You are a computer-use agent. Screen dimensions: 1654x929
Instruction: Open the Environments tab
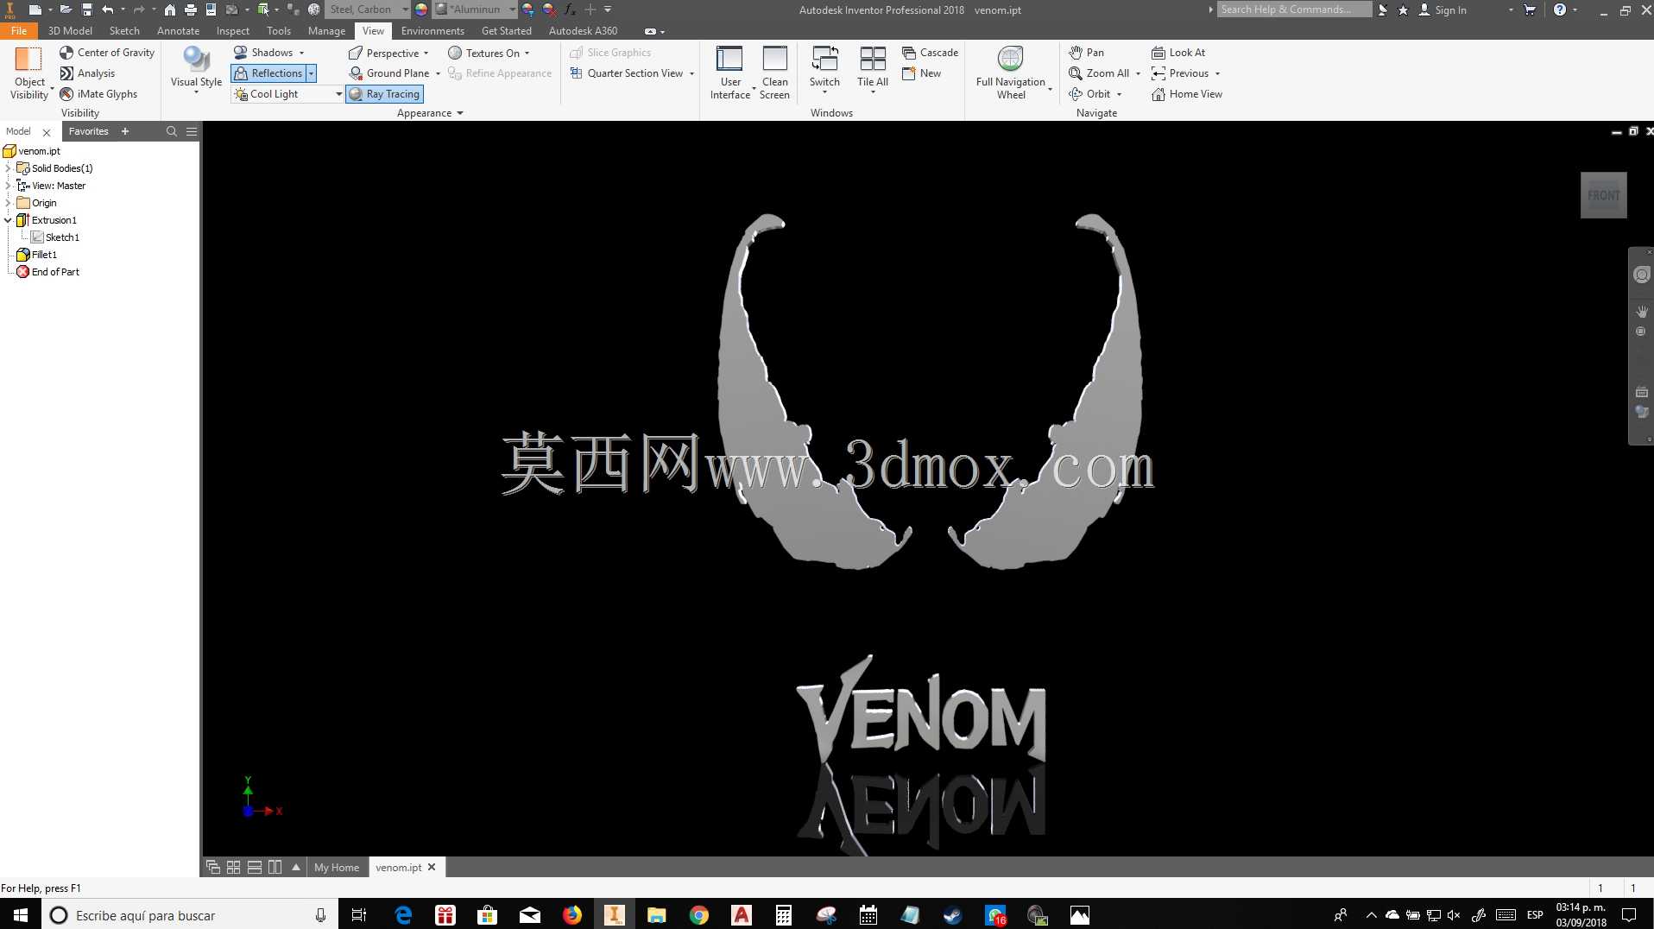432,31
